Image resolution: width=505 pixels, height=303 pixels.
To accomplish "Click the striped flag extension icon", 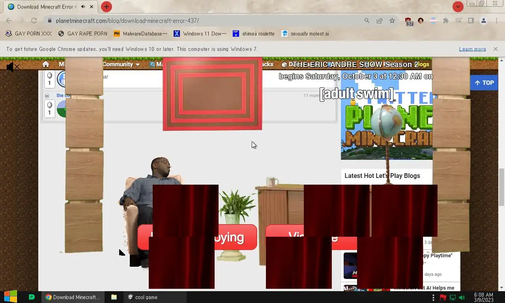I will click(433, 21).
